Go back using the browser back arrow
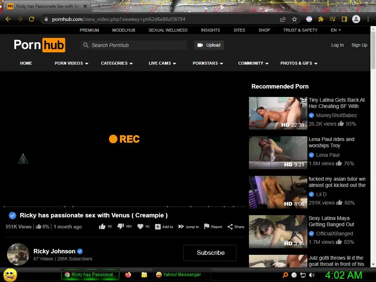 [x=8, y=19]
